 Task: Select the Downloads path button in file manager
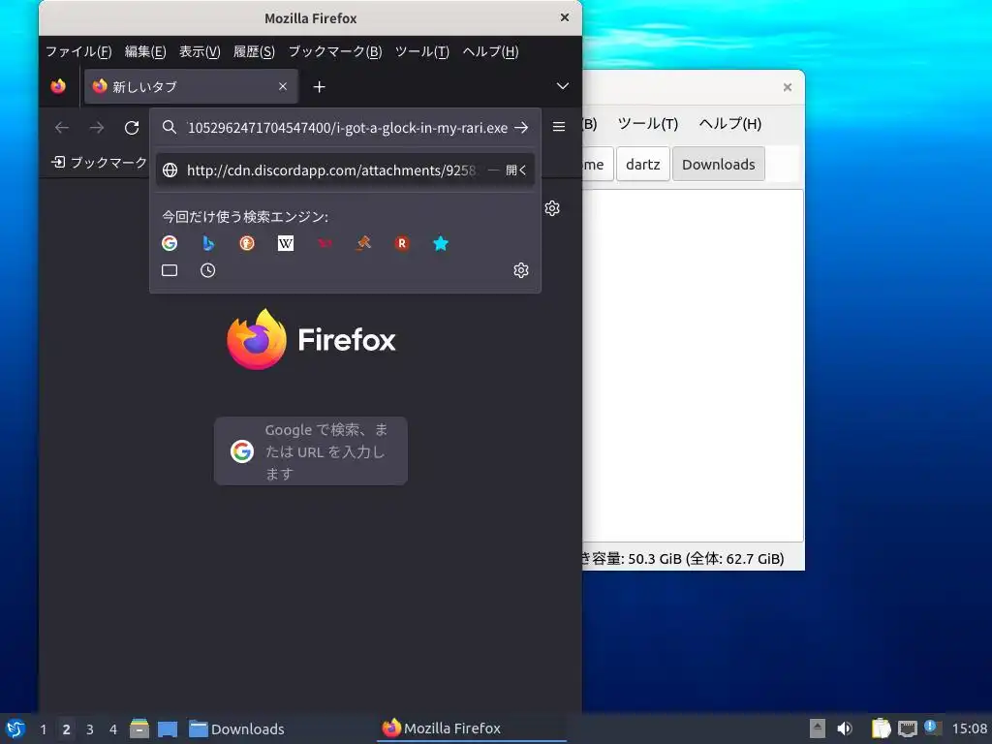[719, 165]
